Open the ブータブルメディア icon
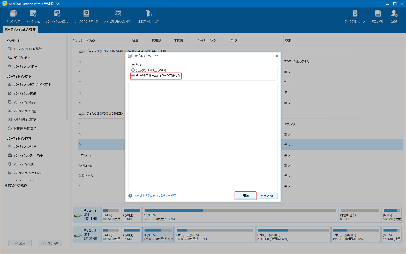This screenshot has height=254, width=406. [x=355, y=17]
